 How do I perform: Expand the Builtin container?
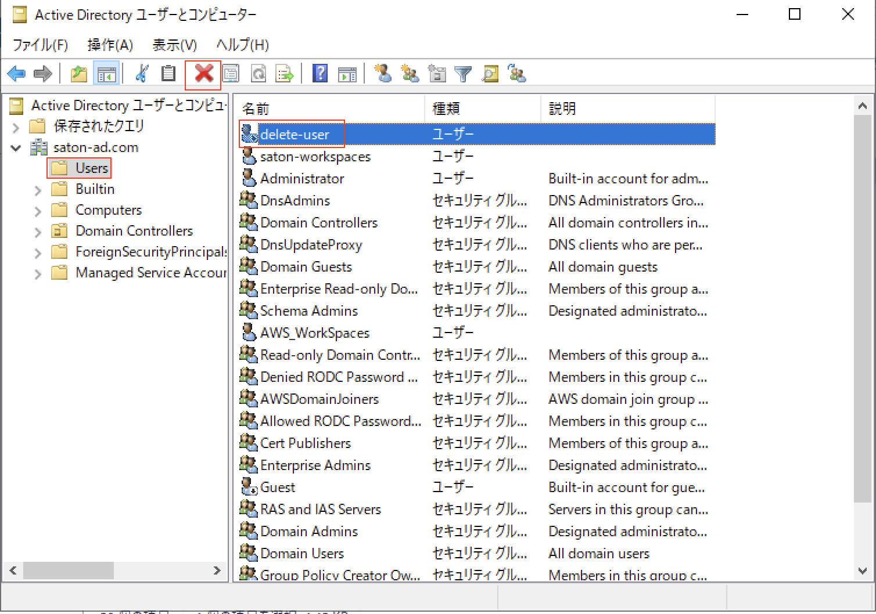pos(38,189)
